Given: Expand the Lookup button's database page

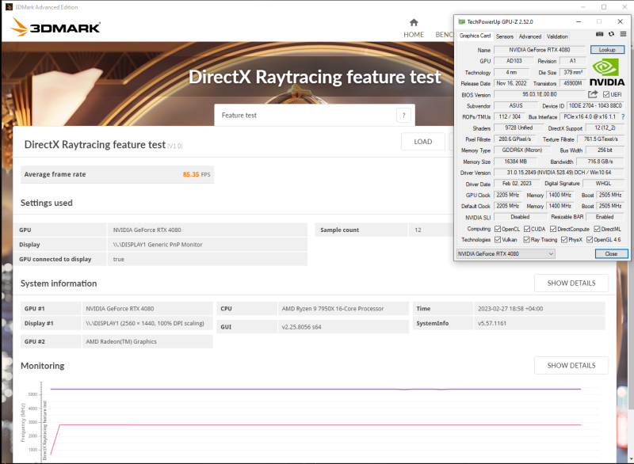Looking at the screenshot, I should tap(608, 49).
